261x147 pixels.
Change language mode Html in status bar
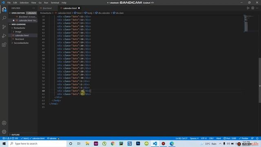coord(219,138)
